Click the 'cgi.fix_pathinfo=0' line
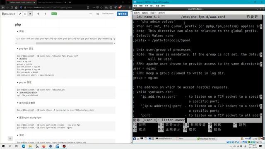Viewport: 265px width, 149px height. pos(27,95)
